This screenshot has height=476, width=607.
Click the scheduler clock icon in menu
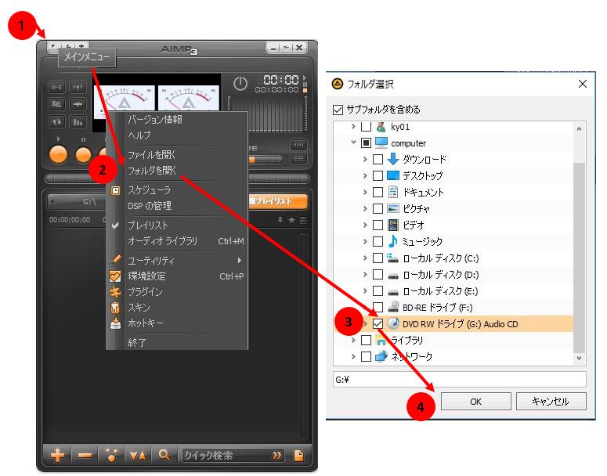tap(115, 190)
